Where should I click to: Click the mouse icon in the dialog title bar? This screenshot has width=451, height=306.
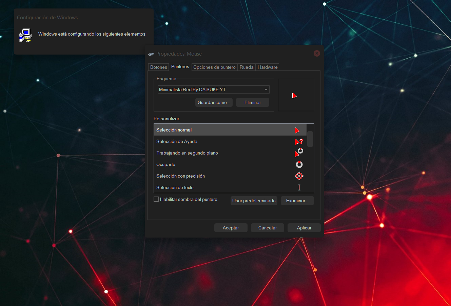[x=151, y=54]
